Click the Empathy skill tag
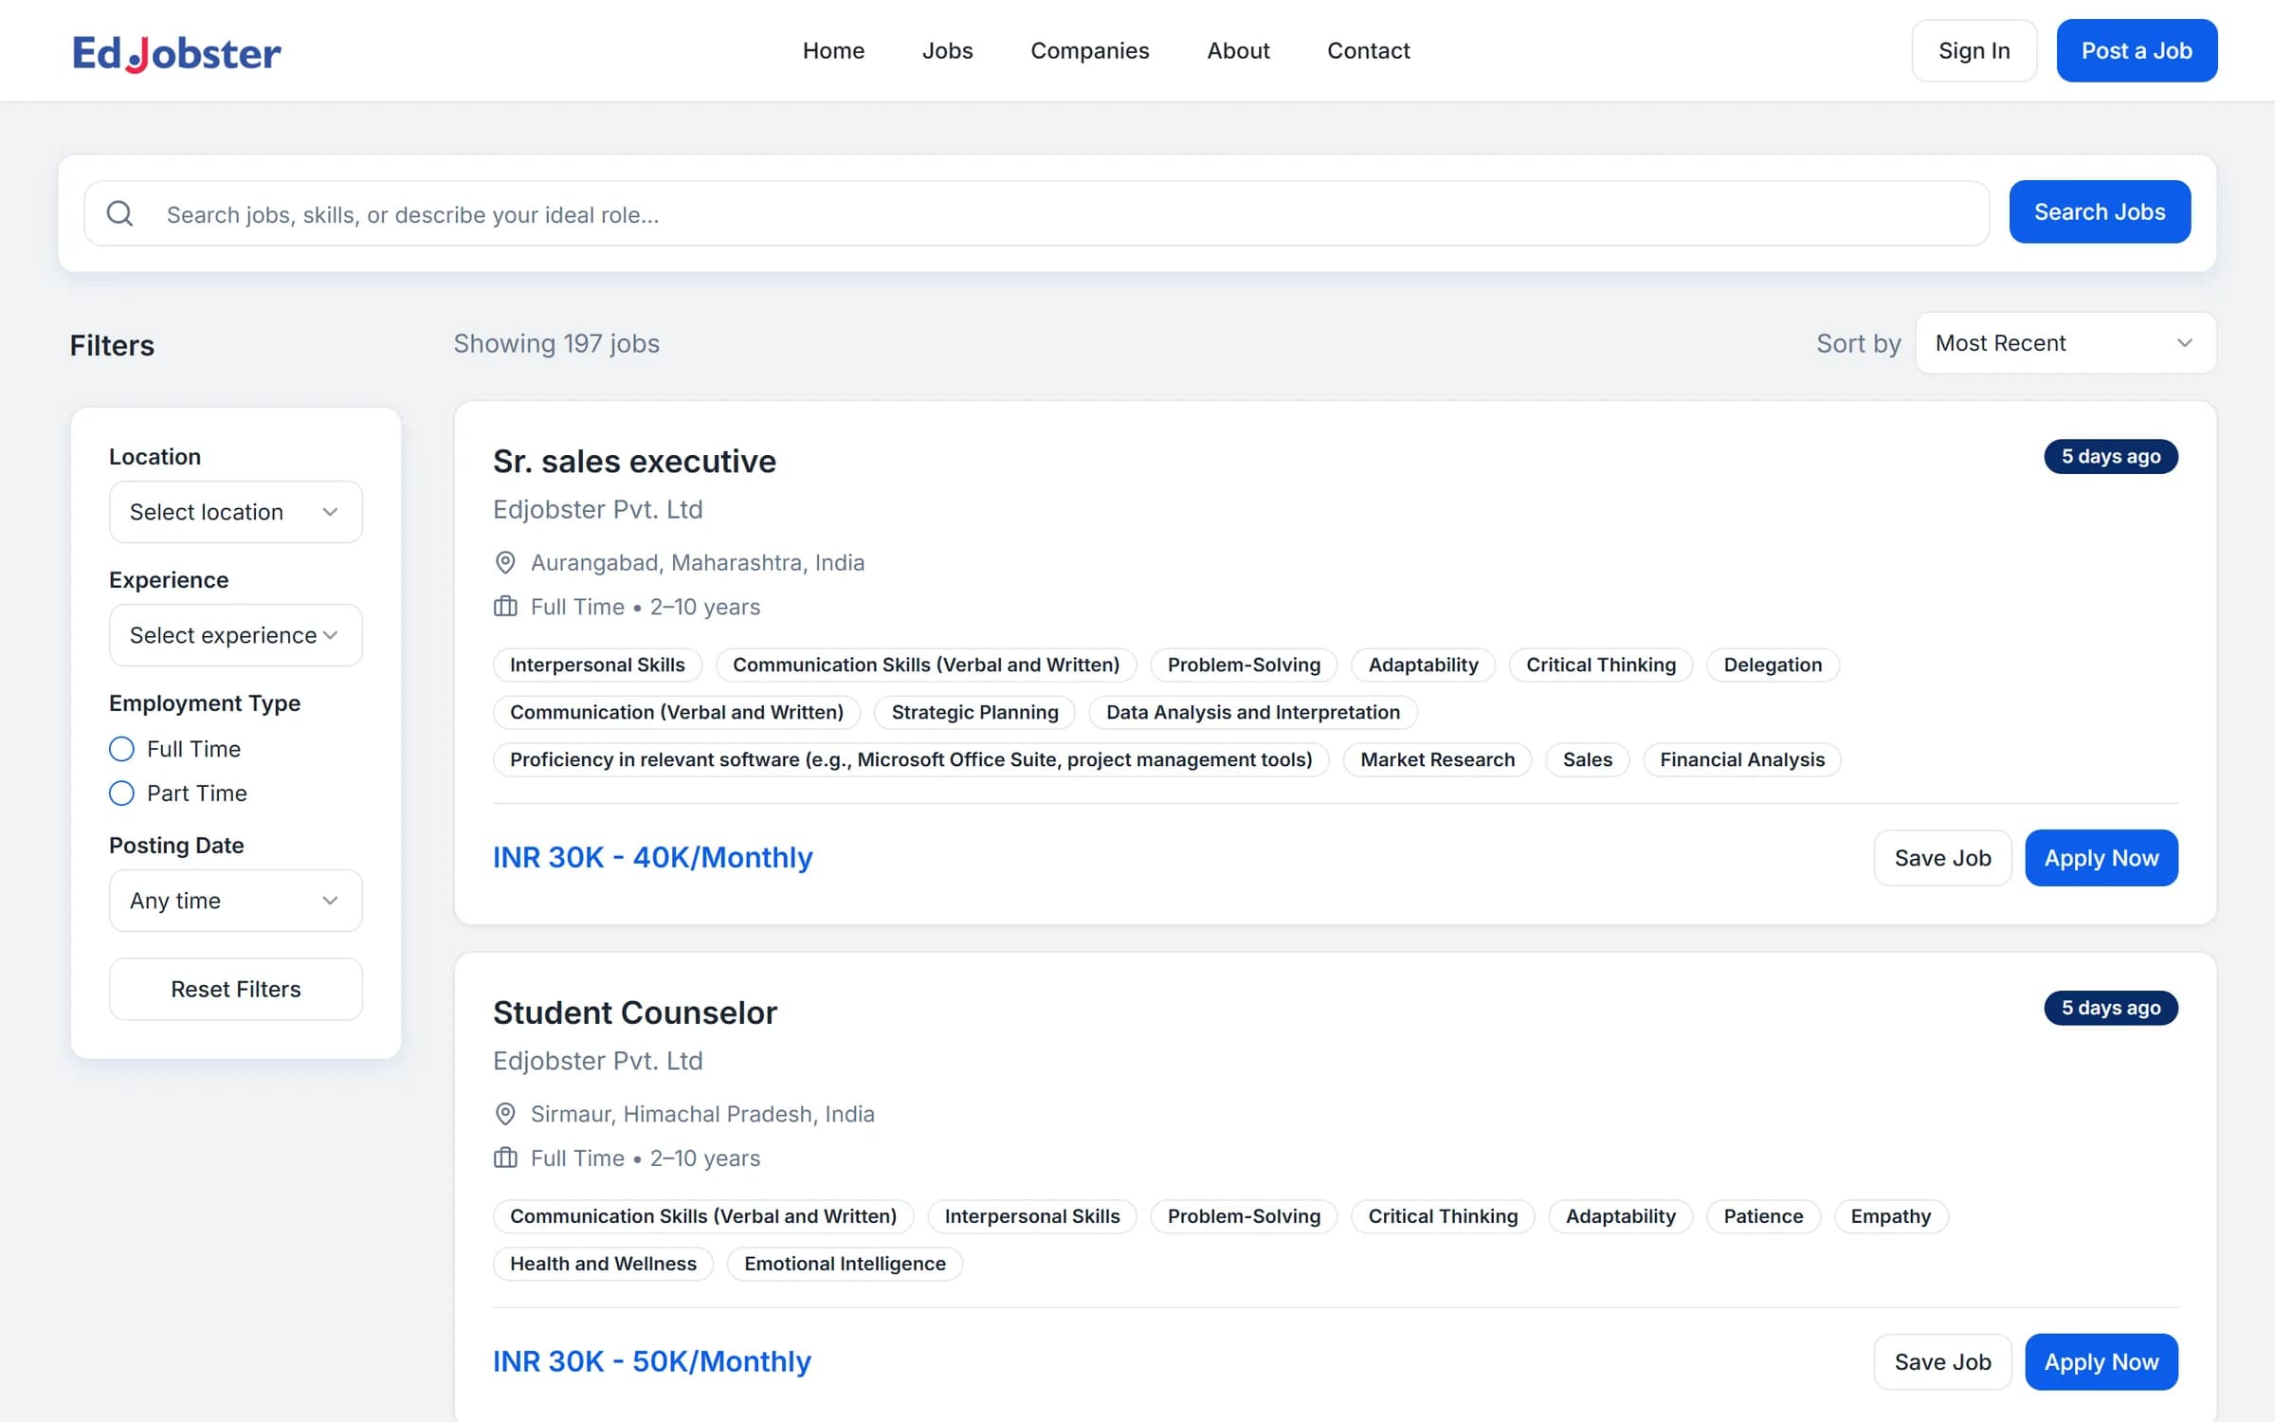Screen dimensions: 2275x1422 click(1891, 1217)
